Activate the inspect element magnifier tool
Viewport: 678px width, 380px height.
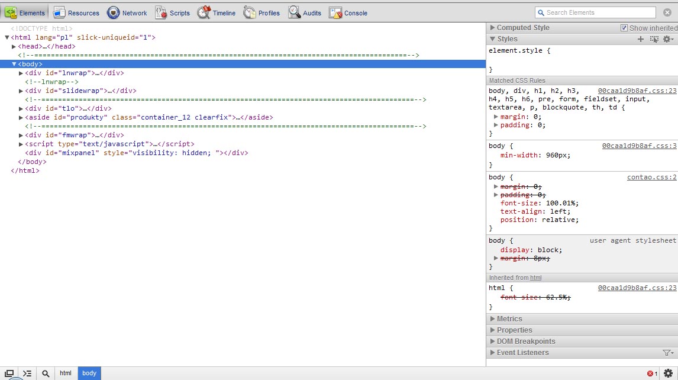pos(46,373)
